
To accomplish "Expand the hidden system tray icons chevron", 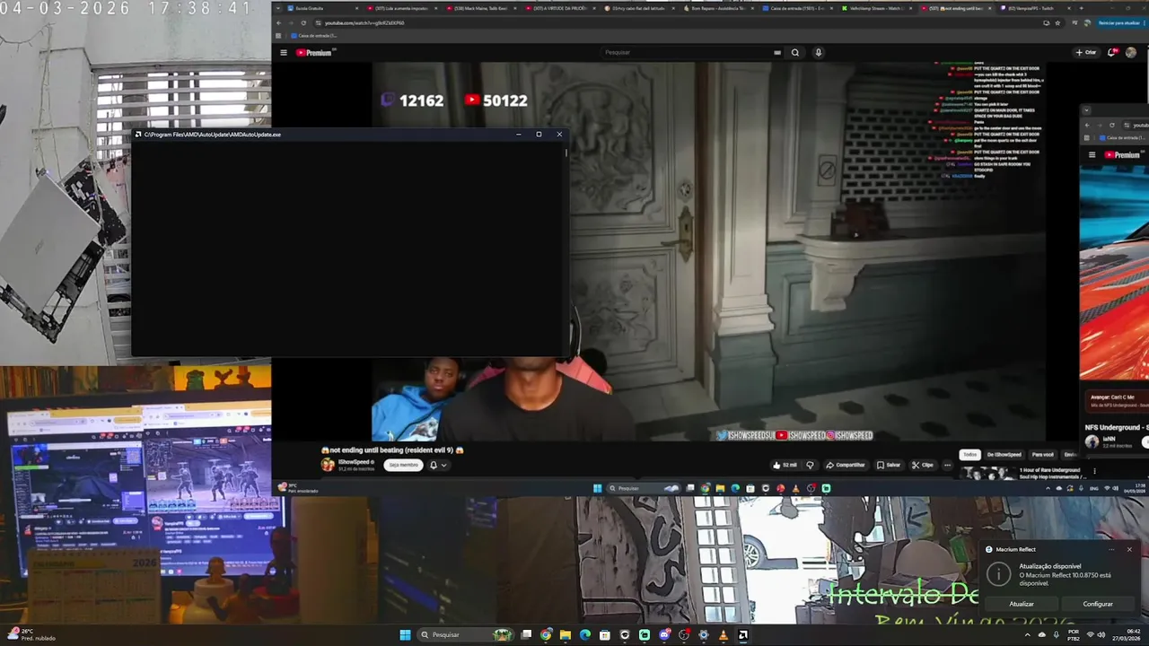I will (1028, 634).
